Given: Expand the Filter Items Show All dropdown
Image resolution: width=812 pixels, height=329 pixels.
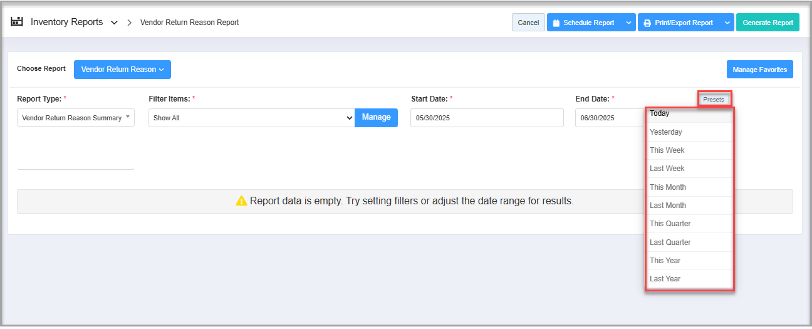Looking at the screenshot, I should (x=251, y=118).
